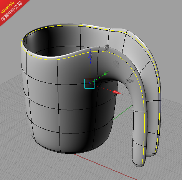The height and width of the screenshot is (180, 182).
Task: Click the blue Z-axis gumball arrow
Action: point(90,55)
